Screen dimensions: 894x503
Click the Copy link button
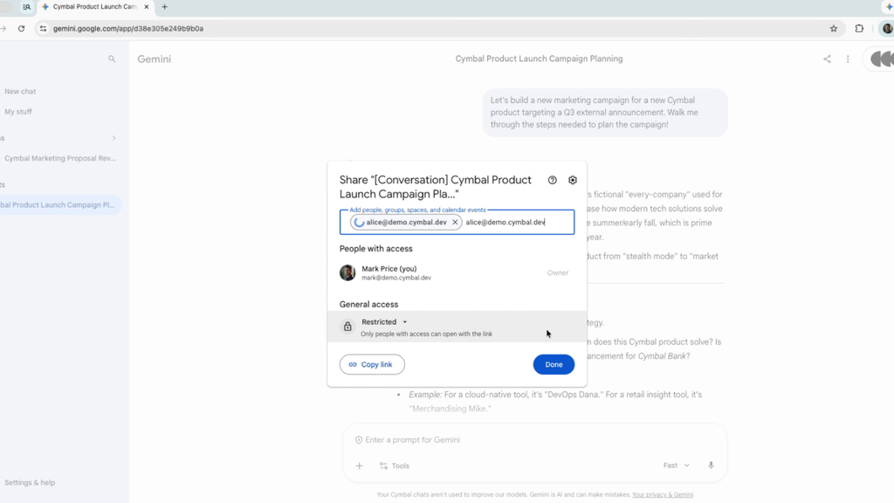[x=372, y=364]
